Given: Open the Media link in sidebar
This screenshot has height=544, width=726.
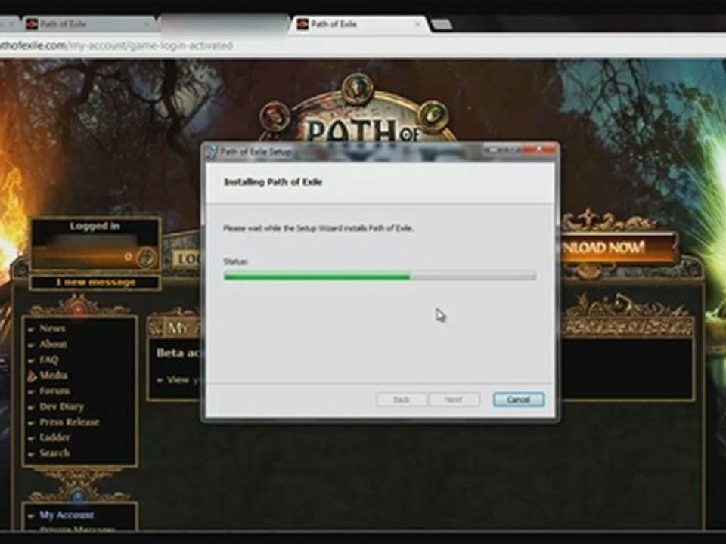Looking at the screenshot, I should [x=53, y=376].
